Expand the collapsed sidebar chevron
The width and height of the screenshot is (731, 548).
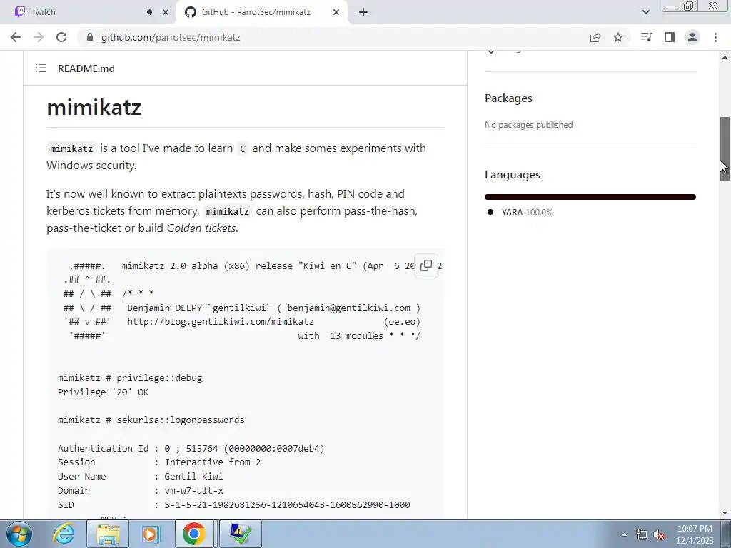[x=491, y=51]
